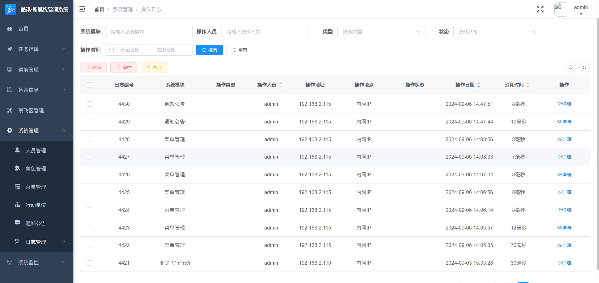This screenshot has height=283, width=599.
Task: Go to 首页 in sidebar menu
Action: [x=37, y=29]
